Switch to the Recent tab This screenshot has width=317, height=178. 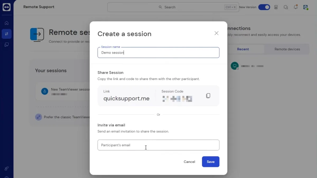point(243,49)
